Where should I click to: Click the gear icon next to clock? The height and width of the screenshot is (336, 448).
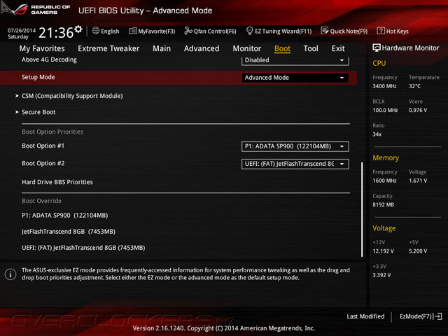(x=78, y=29)
